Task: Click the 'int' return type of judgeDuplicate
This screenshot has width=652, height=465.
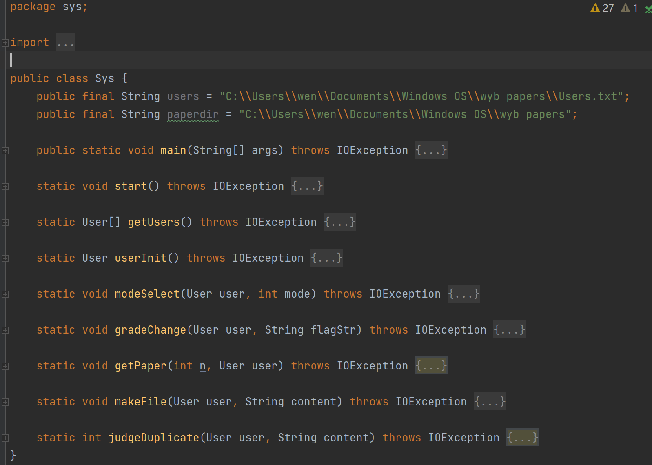Action: pyautogui.click(x=92, y=438)
